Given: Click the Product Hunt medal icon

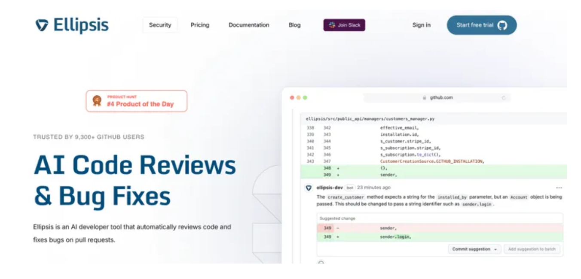Looking at the screenshot, I should pyautogui.click(x=97, y=101).
